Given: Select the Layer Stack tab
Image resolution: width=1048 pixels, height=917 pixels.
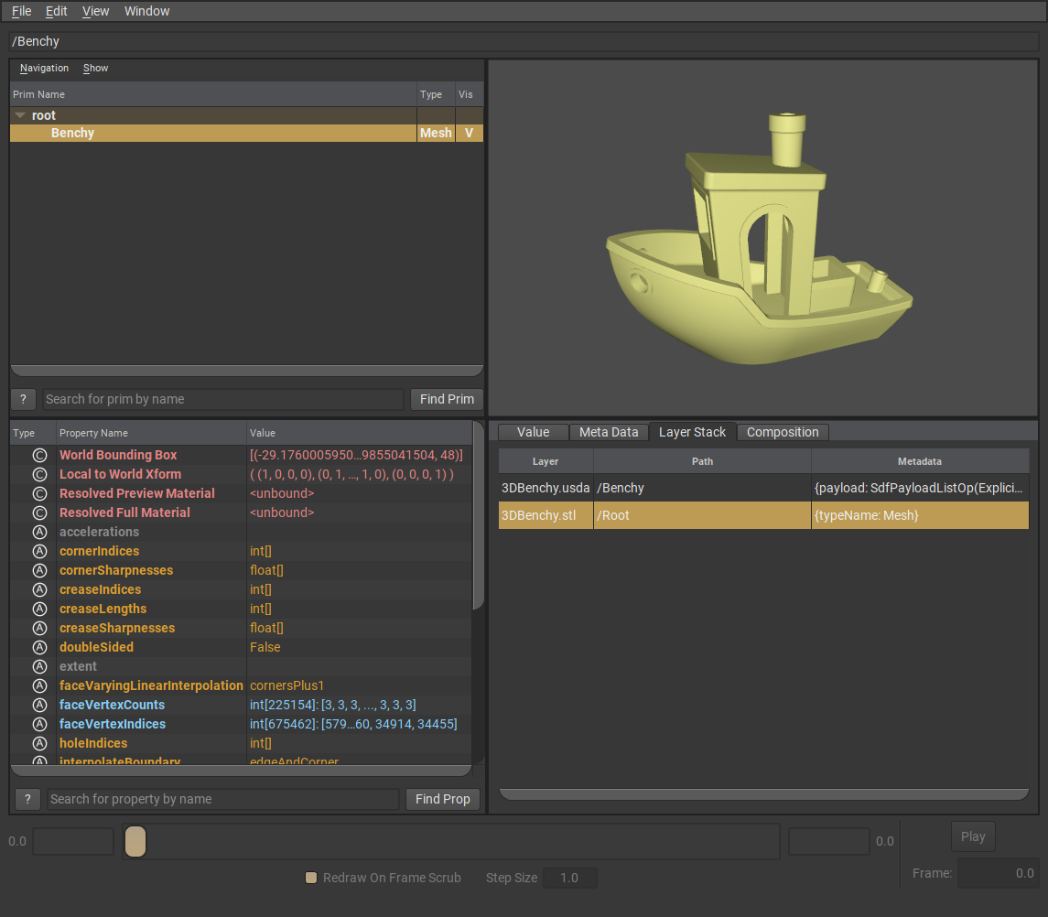Looking at the screenshot, I should point(693,433).
